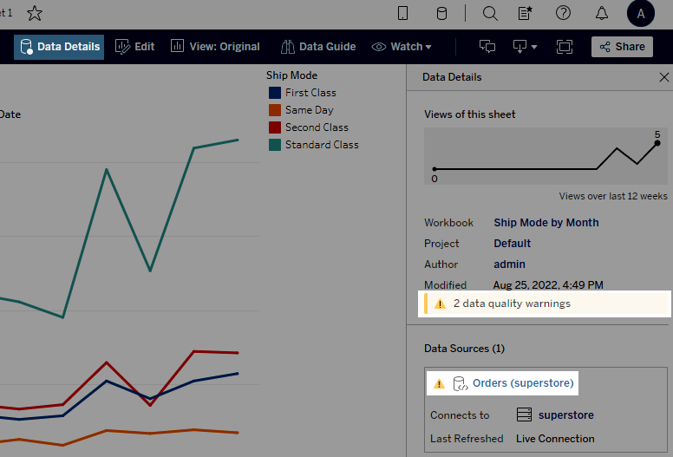Click the views sparkline chart

546,156
